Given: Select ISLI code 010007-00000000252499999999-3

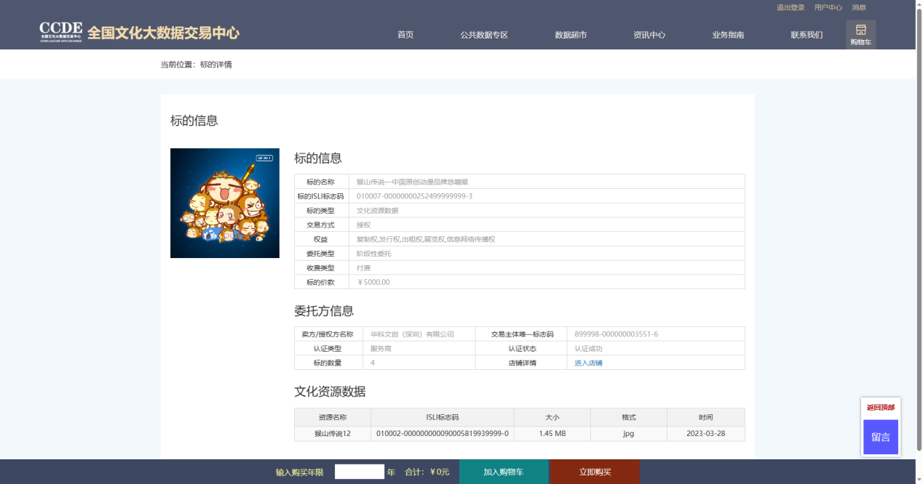Looking at the screenshot, I should [414, 196].
